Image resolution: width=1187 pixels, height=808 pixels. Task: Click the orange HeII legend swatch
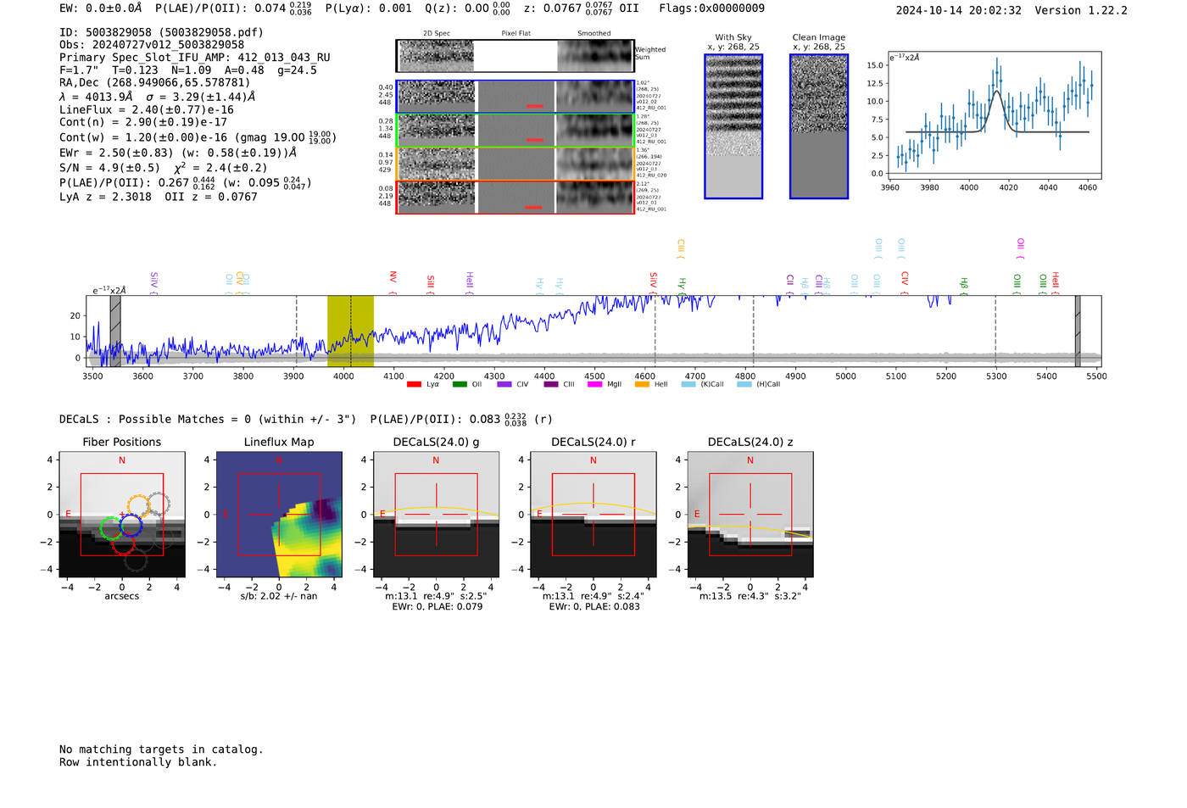click(x=642, y=384)
